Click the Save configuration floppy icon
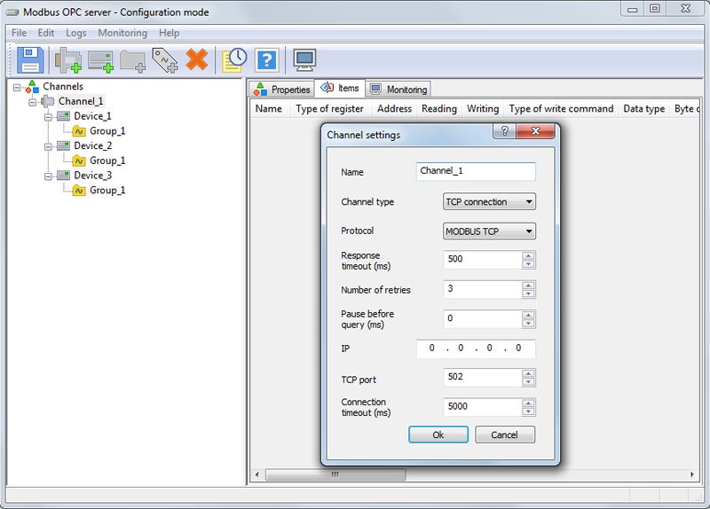710x509 pixels. click(x=30, y=59)
